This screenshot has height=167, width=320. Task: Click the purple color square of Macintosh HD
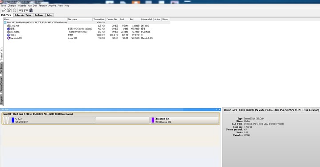click(153, 120)
